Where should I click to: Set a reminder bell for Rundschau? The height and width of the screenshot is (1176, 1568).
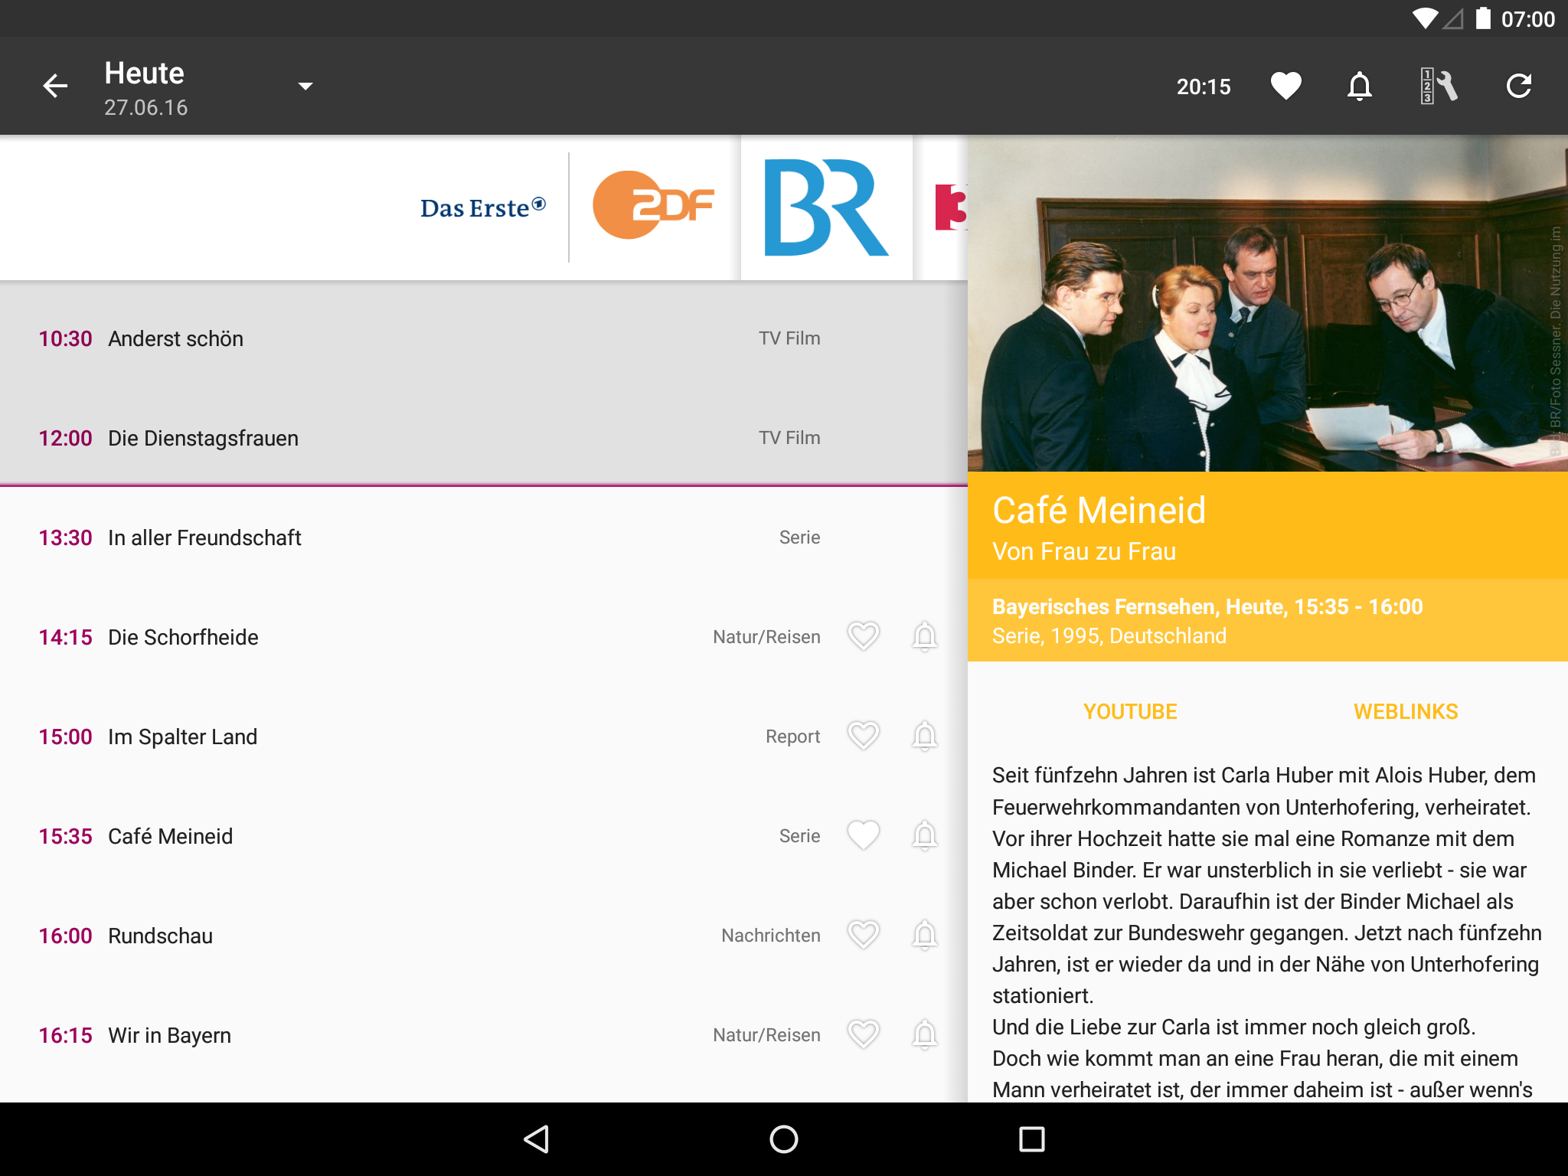924,935
